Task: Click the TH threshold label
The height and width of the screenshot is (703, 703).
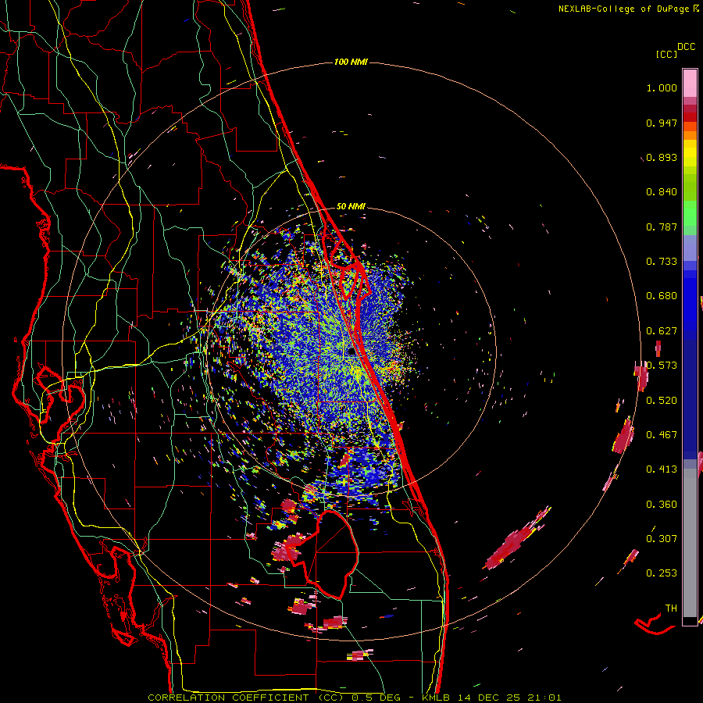Action: point(671,608)
